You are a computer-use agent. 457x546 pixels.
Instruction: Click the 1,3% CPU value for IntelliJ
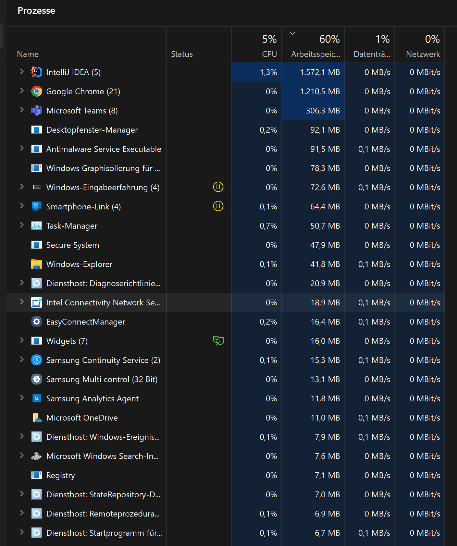point(268,72)
